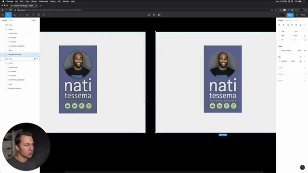This screenshot has width=308, height=173.
Task: Add an effect with the Effects plus icon
Action: click(x=305, y=74)
